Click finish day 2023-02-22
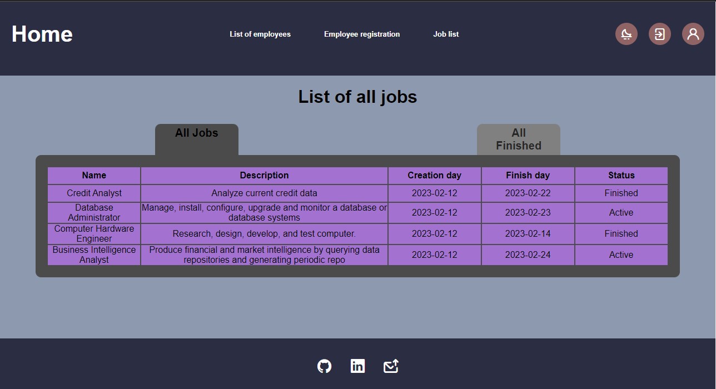The height and width of the screenshot is (389, 716). pyautogui.click(x=528, y=193)
